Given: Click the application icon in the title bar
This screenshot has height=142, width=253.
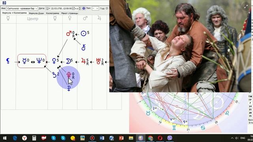Looking at the screenshot, I should [x=4, y=3].
